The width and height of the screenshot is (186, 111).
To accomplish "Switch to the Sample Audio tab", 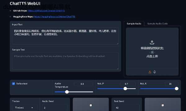I will click(134, 24).
